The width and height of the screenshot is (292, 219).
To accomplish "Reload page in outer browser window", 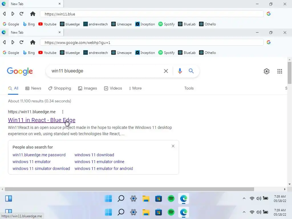I will click(x=21, y=14).
